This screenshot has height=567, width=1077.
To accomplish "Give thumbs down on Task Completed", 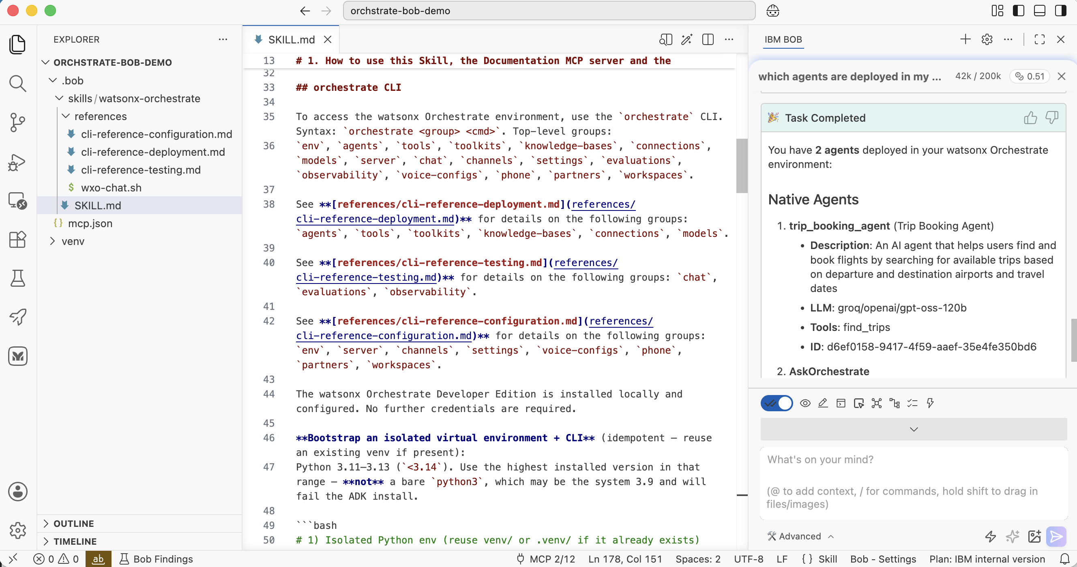I will click(x=1052, y=118).
